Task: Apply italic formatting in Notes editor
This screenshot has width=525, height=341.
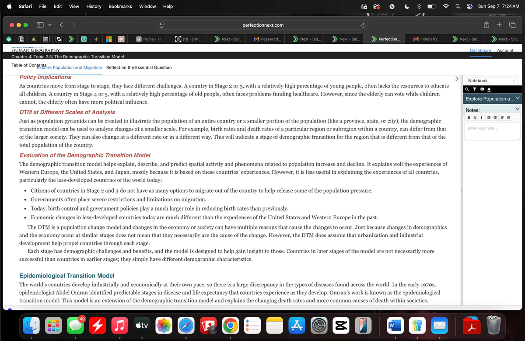Action: (481, 117)
